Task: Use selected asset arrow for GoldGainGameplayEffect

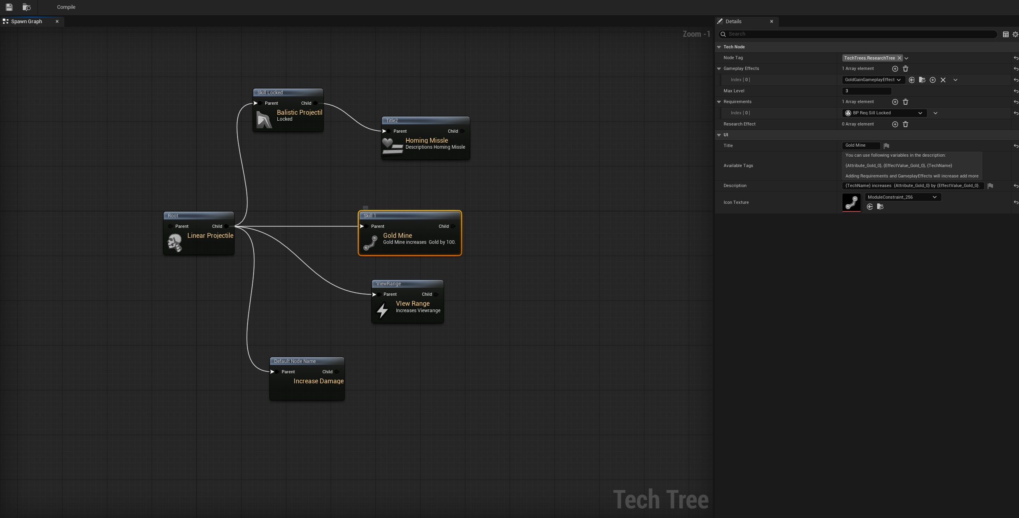Action: point(912,80)
